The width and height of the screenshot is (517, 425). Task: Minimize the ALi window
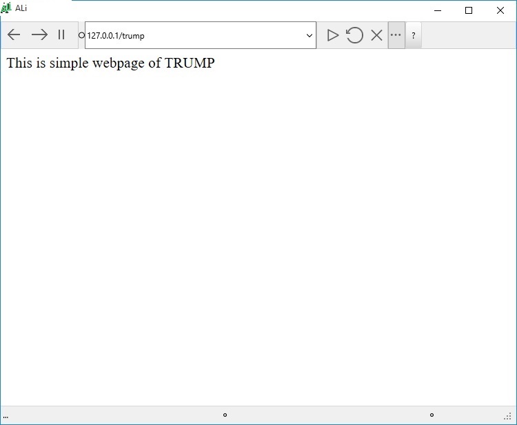[438, 10]
